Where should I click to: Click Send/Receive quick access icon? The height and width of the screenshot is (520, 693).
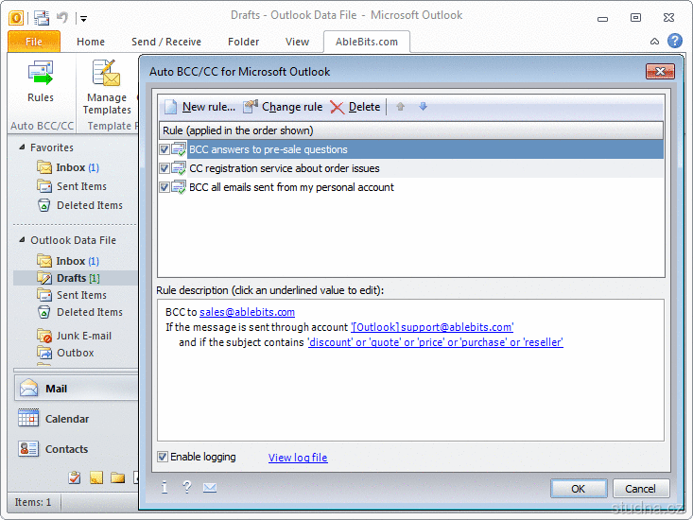click(x=42, y=18)
